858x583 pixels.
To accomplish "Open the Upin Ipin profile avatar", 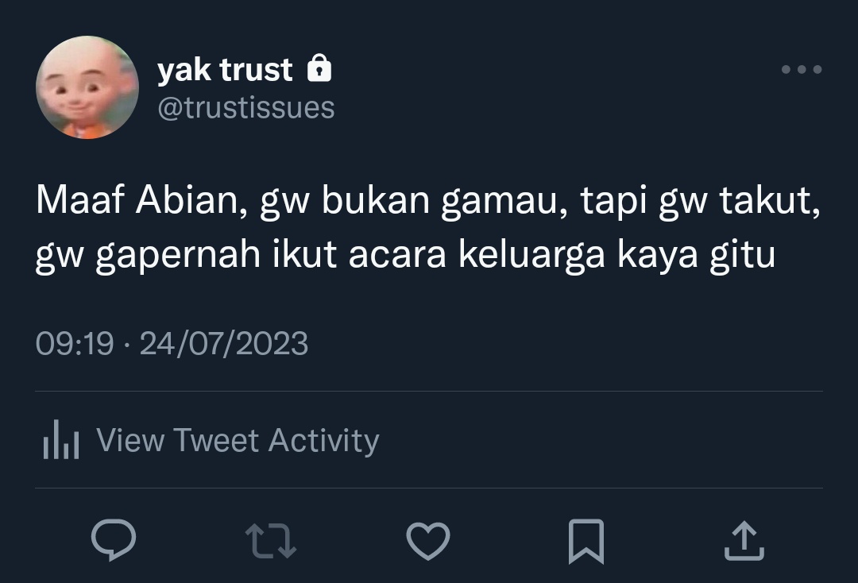I will (x=87, y=87).
